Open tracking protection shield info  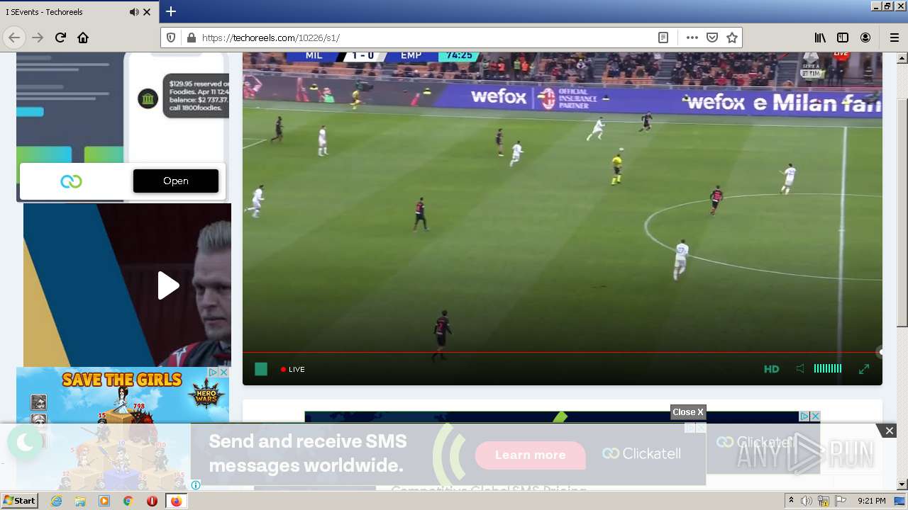(x=171, y=38)
